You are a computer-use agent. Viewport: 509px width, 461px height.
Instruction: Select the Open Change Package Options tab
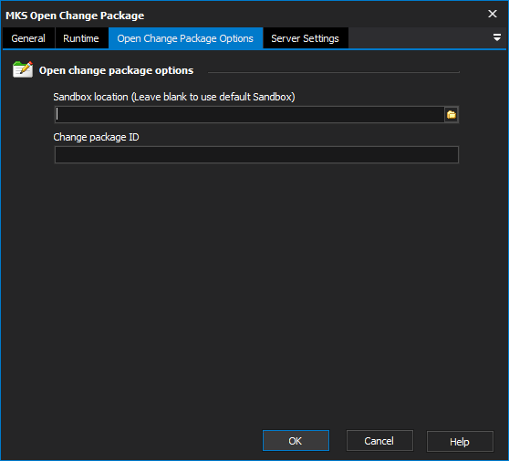185,38
